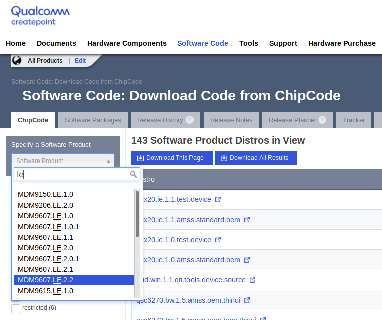The image size is (382, 320).
Task: Click the Release Planner help question icon
Action: (x=322, y=120)
